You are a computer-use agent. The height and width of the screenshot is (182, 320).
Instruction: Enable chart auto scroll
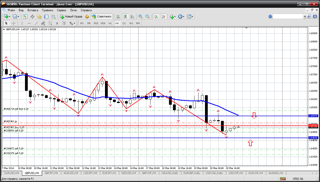156,16
